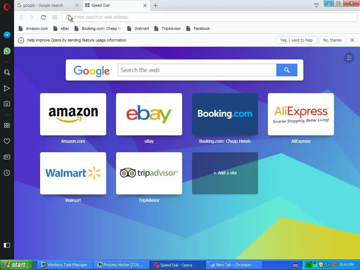
Task: Go back with the back arrow
Action: 21,17
